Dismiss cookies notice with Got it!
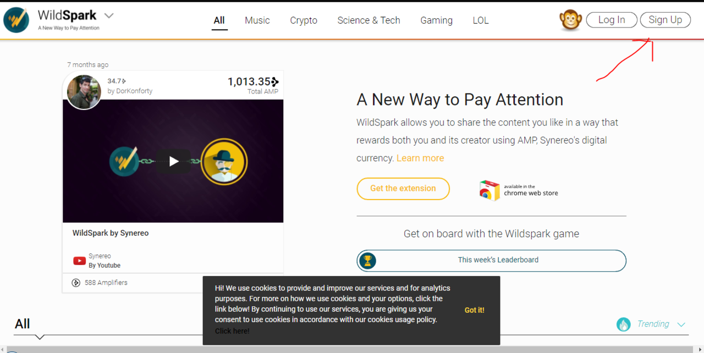 click(474, 310)
